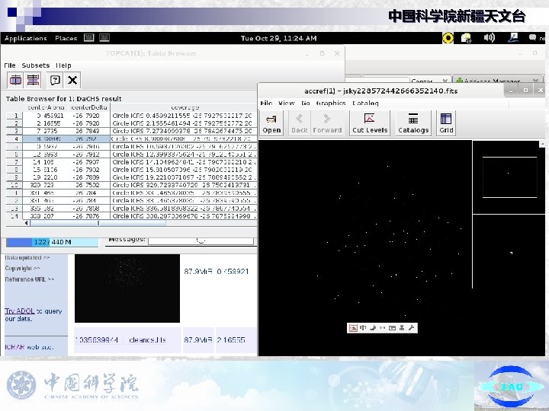Click coverage column header
Screen dimensions: 549x411
tap(185, 107)
